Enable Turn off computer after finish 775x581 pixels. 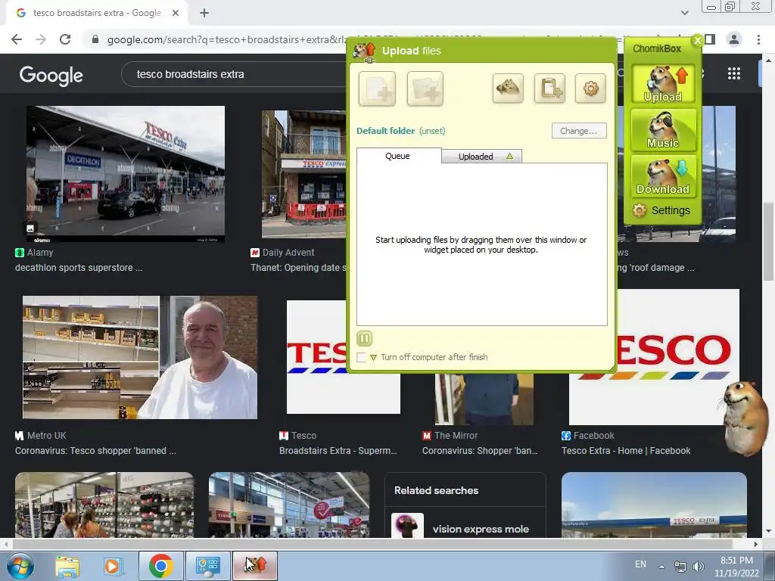click(x=361, y=357)
